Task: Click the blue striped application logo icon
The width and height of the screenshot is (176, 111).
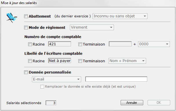Action: click(12, 18)
